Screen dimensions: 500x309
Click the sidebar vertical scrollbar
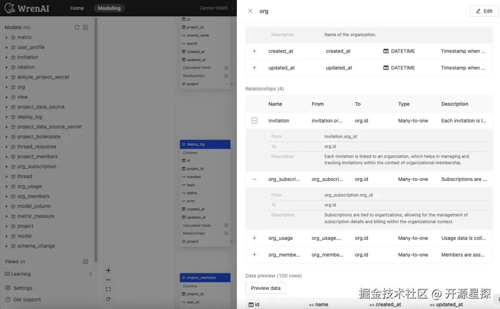96,140
